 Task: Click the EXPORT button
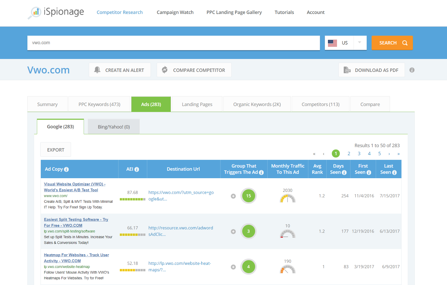tap(56, 150)
